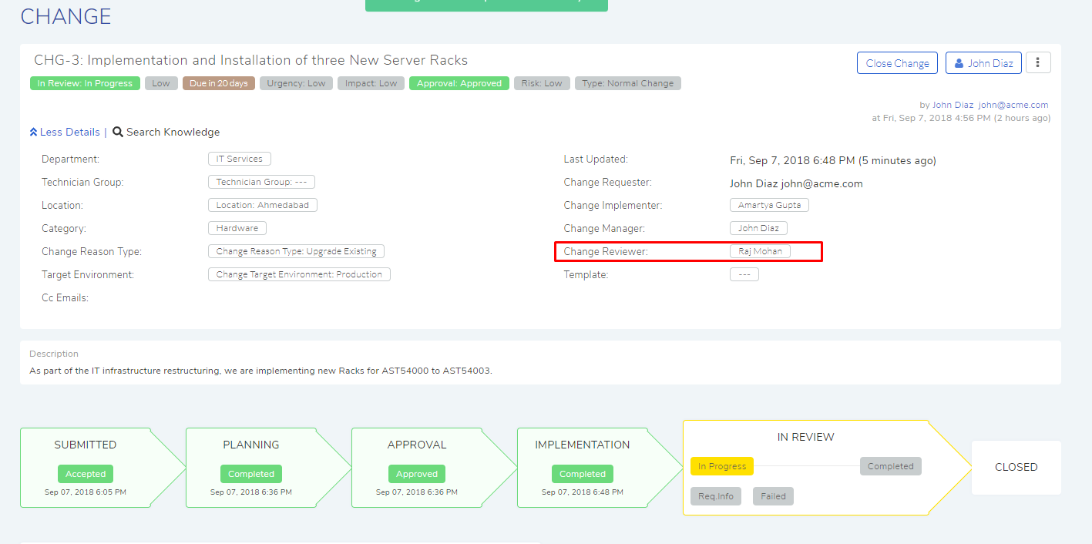The height and width of the screenshot is (544, 1092).
Task: Click the Due in 20 days badge
Action: coord(219,83)
